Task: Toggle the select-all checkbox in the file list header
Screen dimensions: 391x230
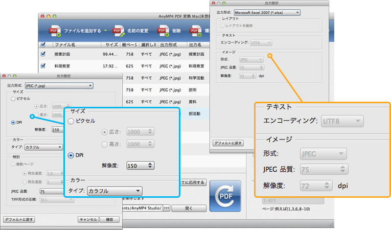Action: click(x=43, y=44)
